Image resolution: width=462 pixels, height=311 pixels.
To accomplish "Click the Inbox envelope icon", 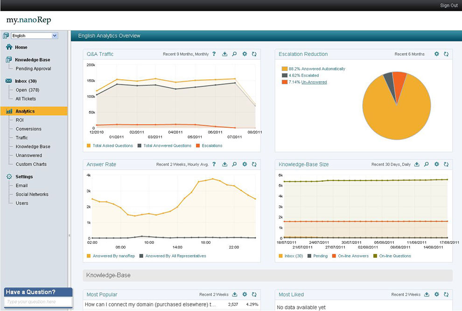I will 9,81.
